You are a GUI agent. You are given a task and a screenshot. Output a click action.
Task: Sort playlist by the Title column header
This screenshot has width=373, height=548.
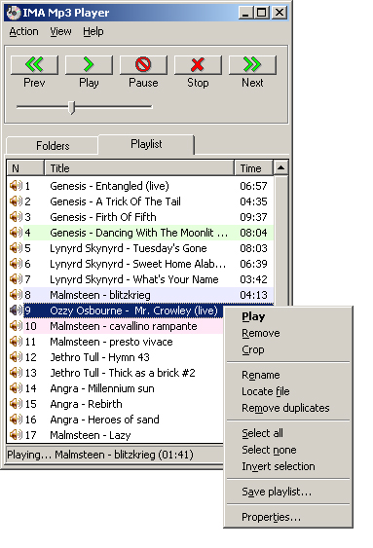click(139, 168)
